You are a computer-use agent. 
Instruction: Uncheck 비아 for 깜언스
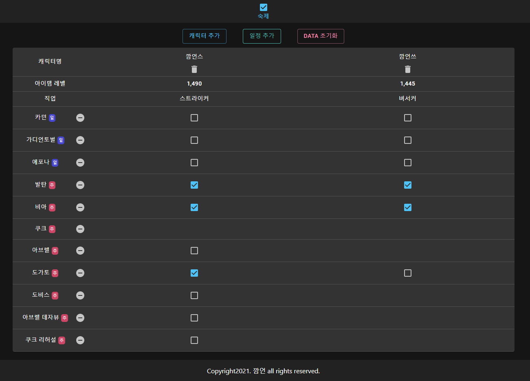(x=194, y=207)
